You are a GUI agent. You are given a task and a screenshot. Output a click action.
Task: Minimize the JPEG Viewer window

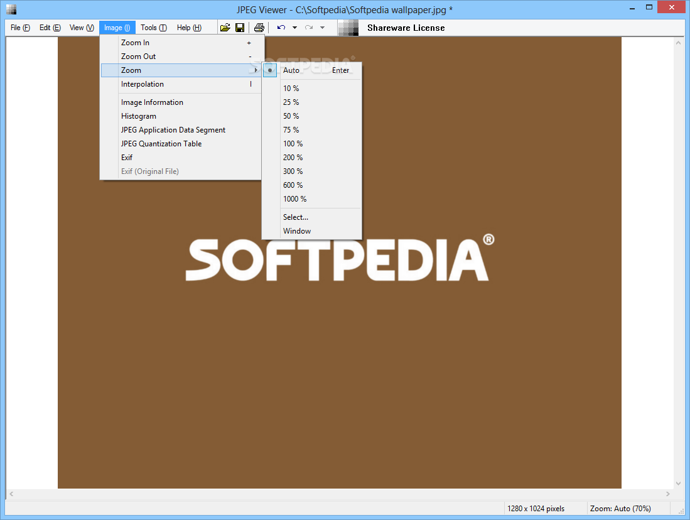coord(632,7)
